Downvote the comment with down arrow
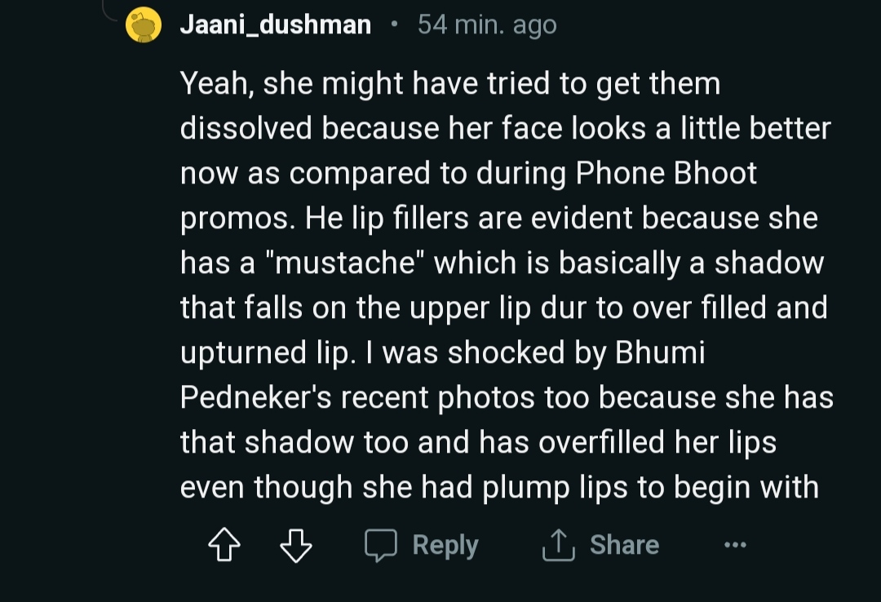The height and width of the screenshot is (602, 881). tap(295, 545)
